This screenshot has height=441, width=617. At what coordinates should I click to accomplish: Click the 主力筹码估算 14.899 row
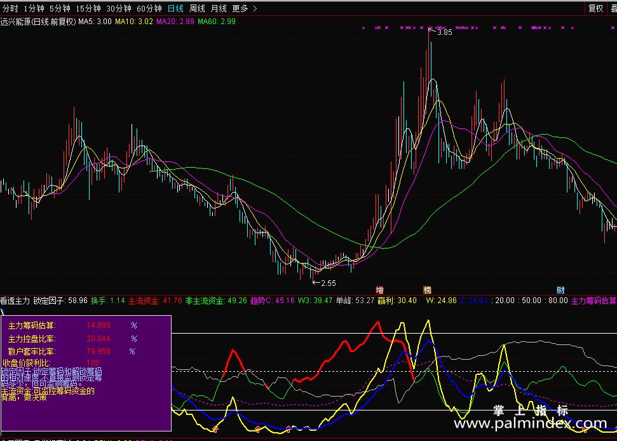pyautogui.click(x=73, y=326)
